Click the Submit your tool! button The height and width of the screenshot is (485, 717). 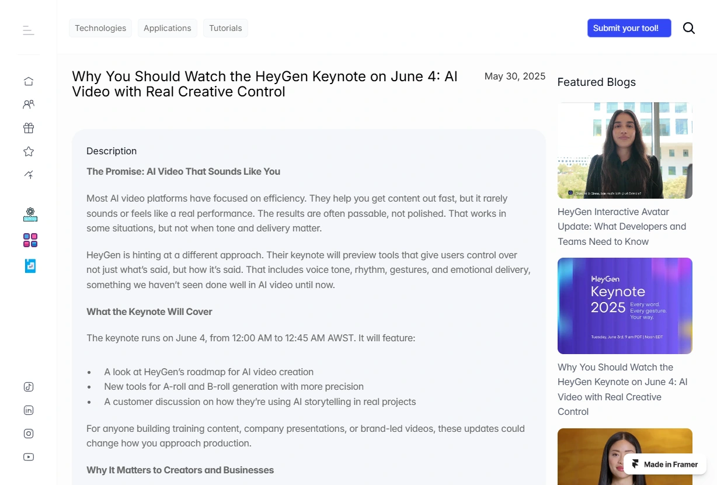click(629, 28)
